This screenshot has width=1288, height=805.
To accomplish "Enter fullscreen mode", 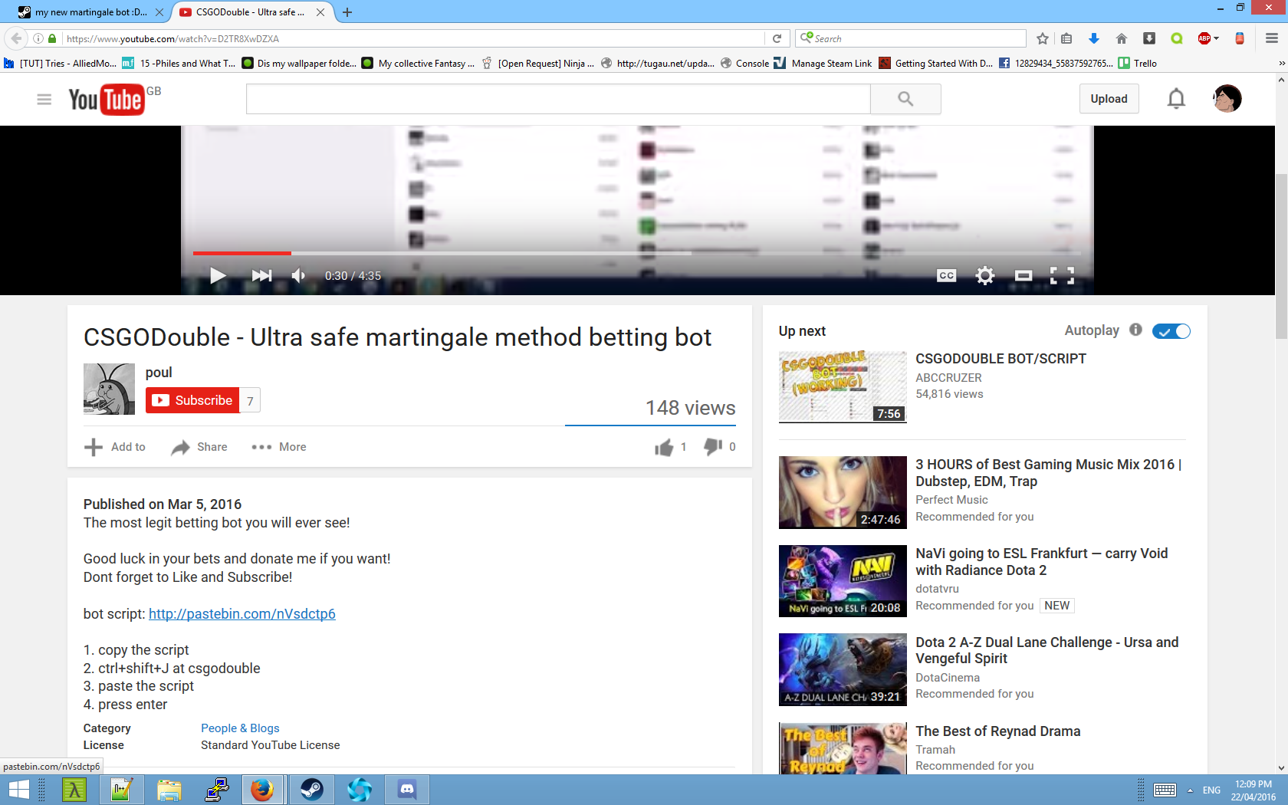I will pos(1062,276).
